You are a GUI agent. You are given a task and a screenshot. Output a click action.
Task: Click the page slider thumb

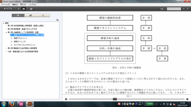point(115,99)
